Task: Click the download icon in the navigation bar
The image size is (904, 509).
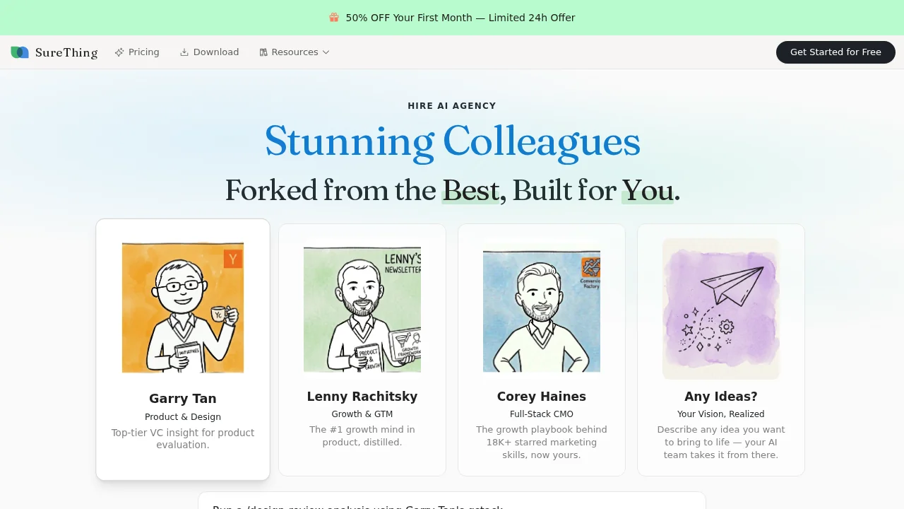Action: 184,52
